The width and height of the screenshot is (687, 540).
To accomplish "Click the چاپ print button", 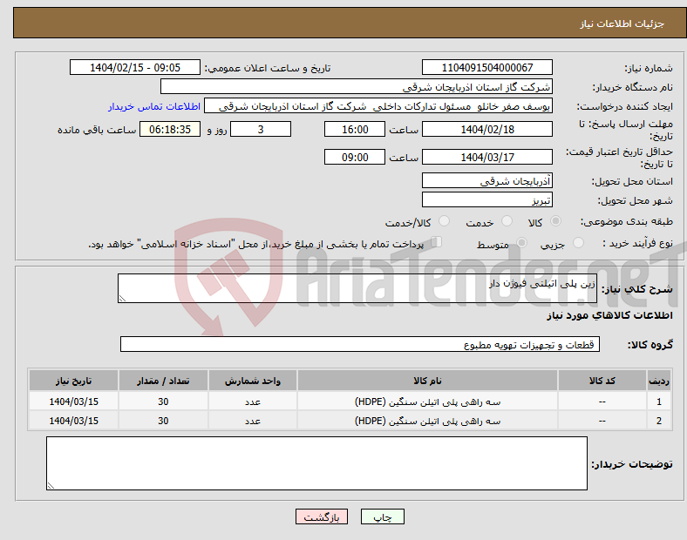I will [x=383, y=516].
